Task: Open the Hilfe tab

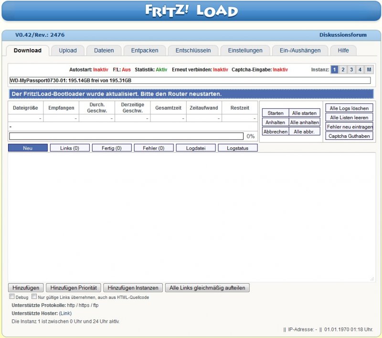Action: (x=343, y=51)
